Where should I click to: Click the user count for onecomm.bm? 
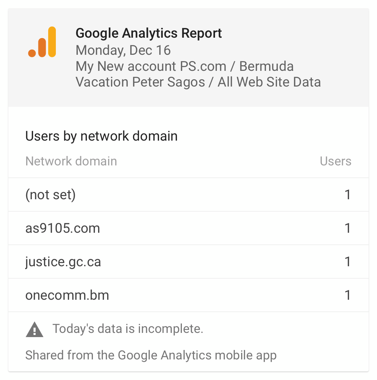click(348, 295)
